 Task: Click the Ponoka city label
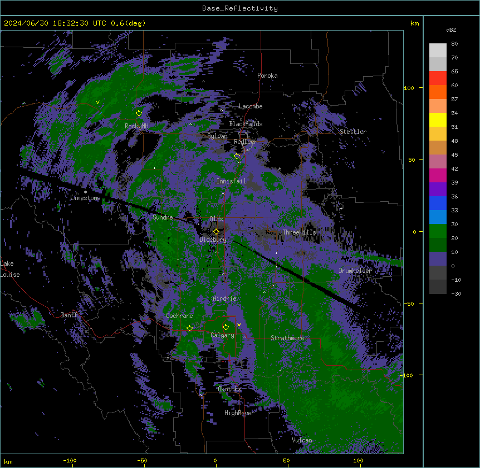(x=267, y=76)
